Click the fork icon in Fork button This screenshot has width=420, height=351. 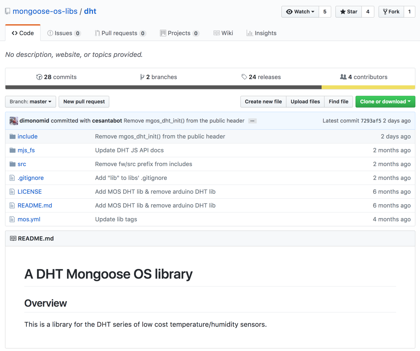click(385, 12)
